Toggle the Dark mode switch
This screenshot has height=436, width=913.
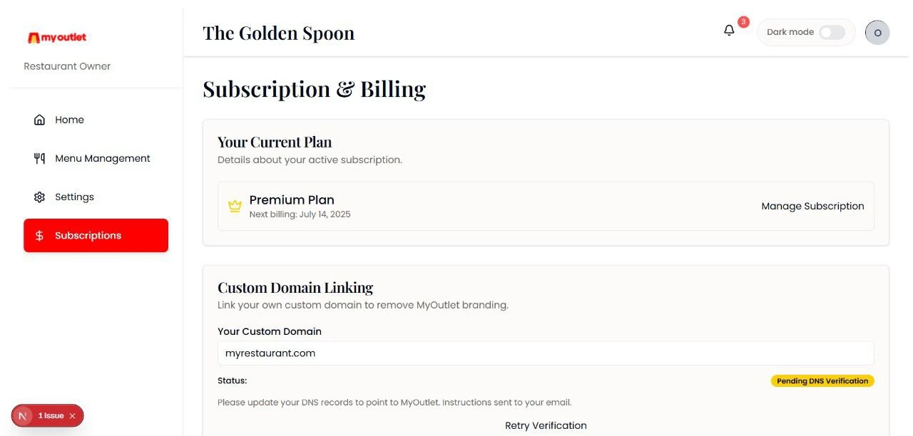click(x=832, y=32)
